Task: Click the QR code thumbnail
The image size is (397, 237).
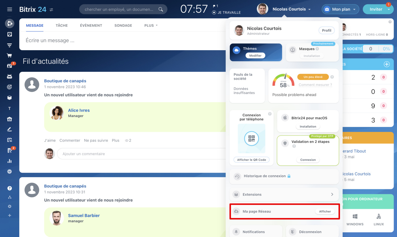Action: [x=252, y=138]
